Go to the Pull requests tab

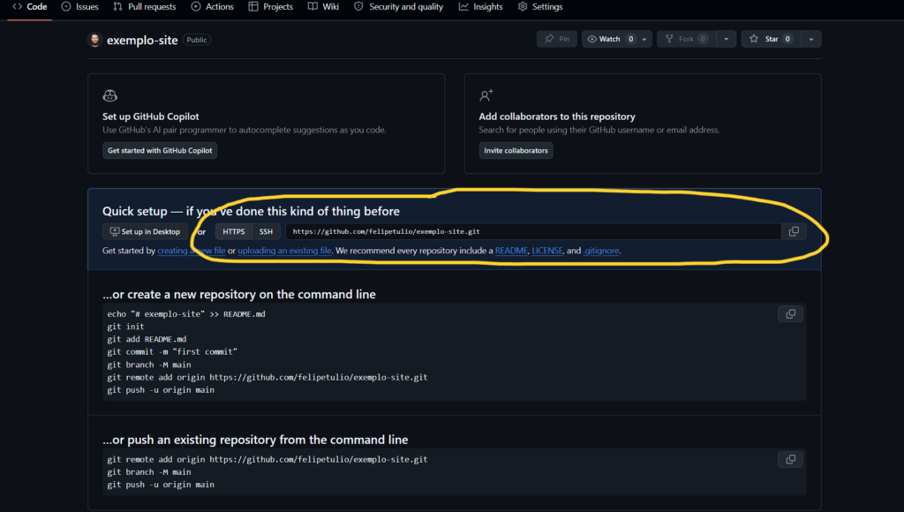(144, 7)
